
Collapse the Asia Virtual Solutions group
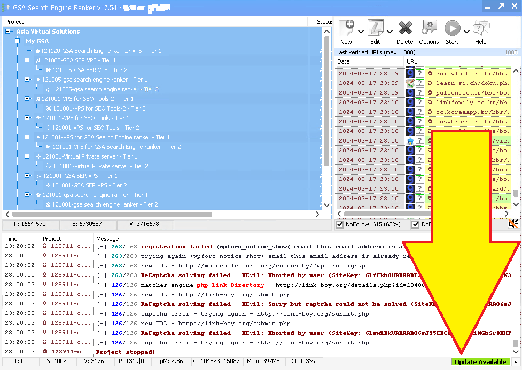pos(7,32)
